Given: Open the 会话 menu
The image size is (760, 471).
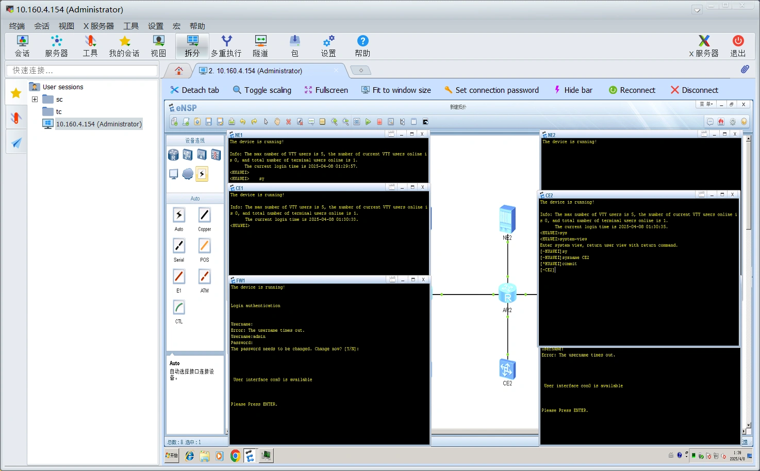Looking at the screenshot, I should point(42,26).
